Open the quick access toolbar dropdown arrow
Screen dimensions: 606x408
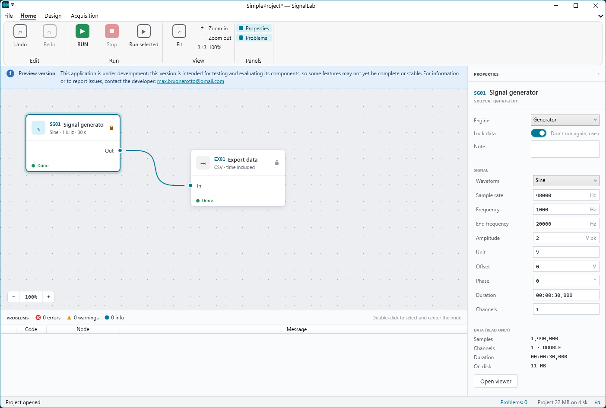point(13,5)
